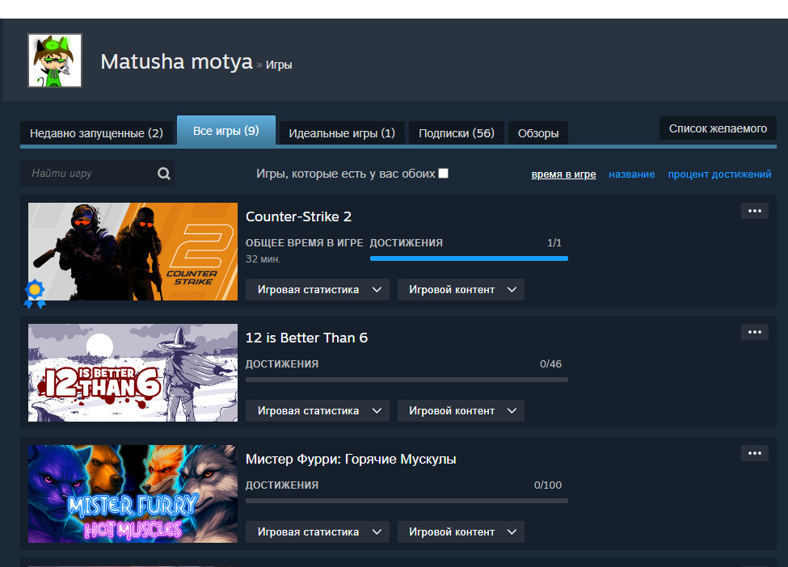Open the Список желаемого button
Image resolution: width=788 pixels, height=567 pixels.
718,128
